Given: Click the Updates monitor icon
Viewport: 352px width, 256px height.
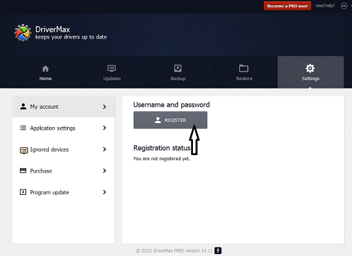Looking at the screenshot, I should tap(111, 68).
